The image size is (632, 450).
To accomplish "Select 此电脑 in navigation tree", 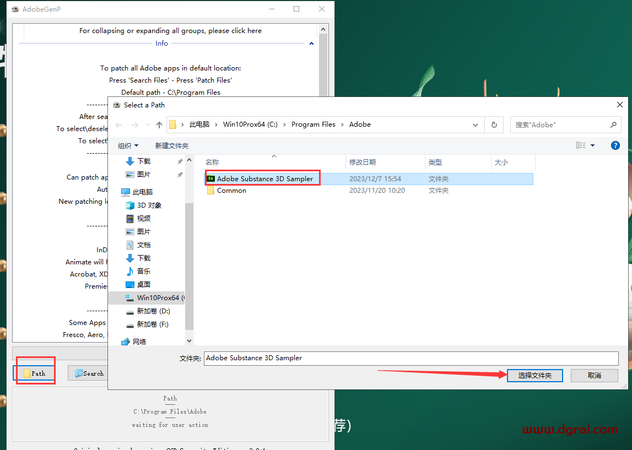I will pos(142,192).
